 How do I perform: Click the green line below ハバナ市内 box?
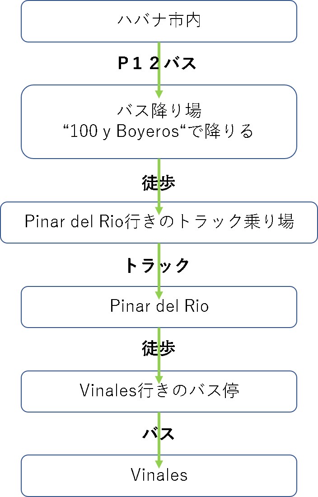click(159, 66)
